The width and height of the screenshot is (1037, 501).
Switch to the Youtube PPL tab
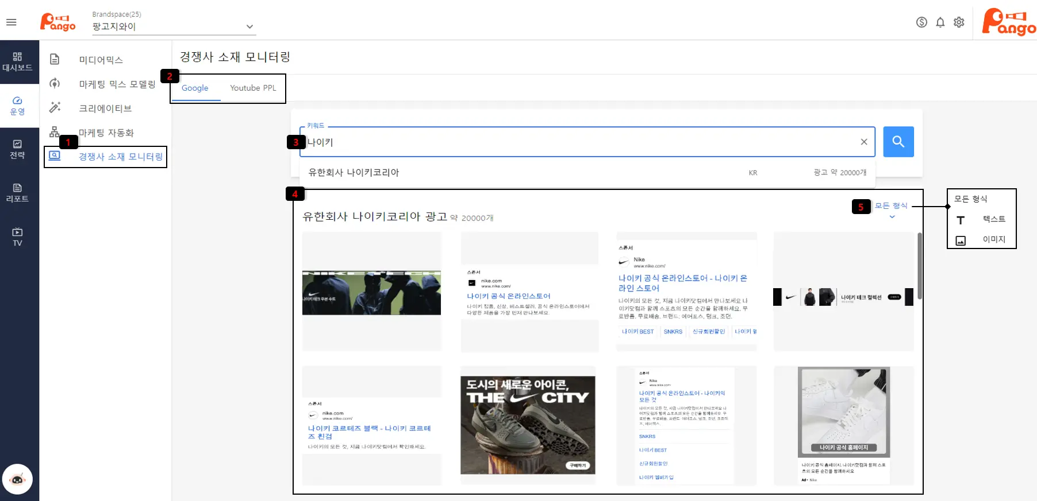point(253,88)
